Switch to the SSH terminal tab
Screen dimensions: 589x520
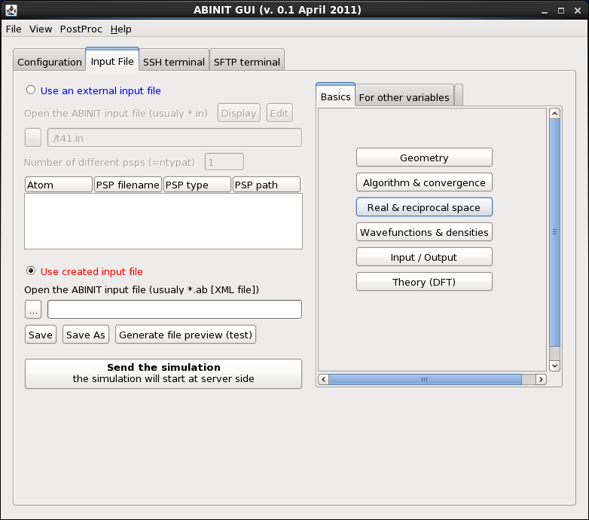(x=173, y=62)
